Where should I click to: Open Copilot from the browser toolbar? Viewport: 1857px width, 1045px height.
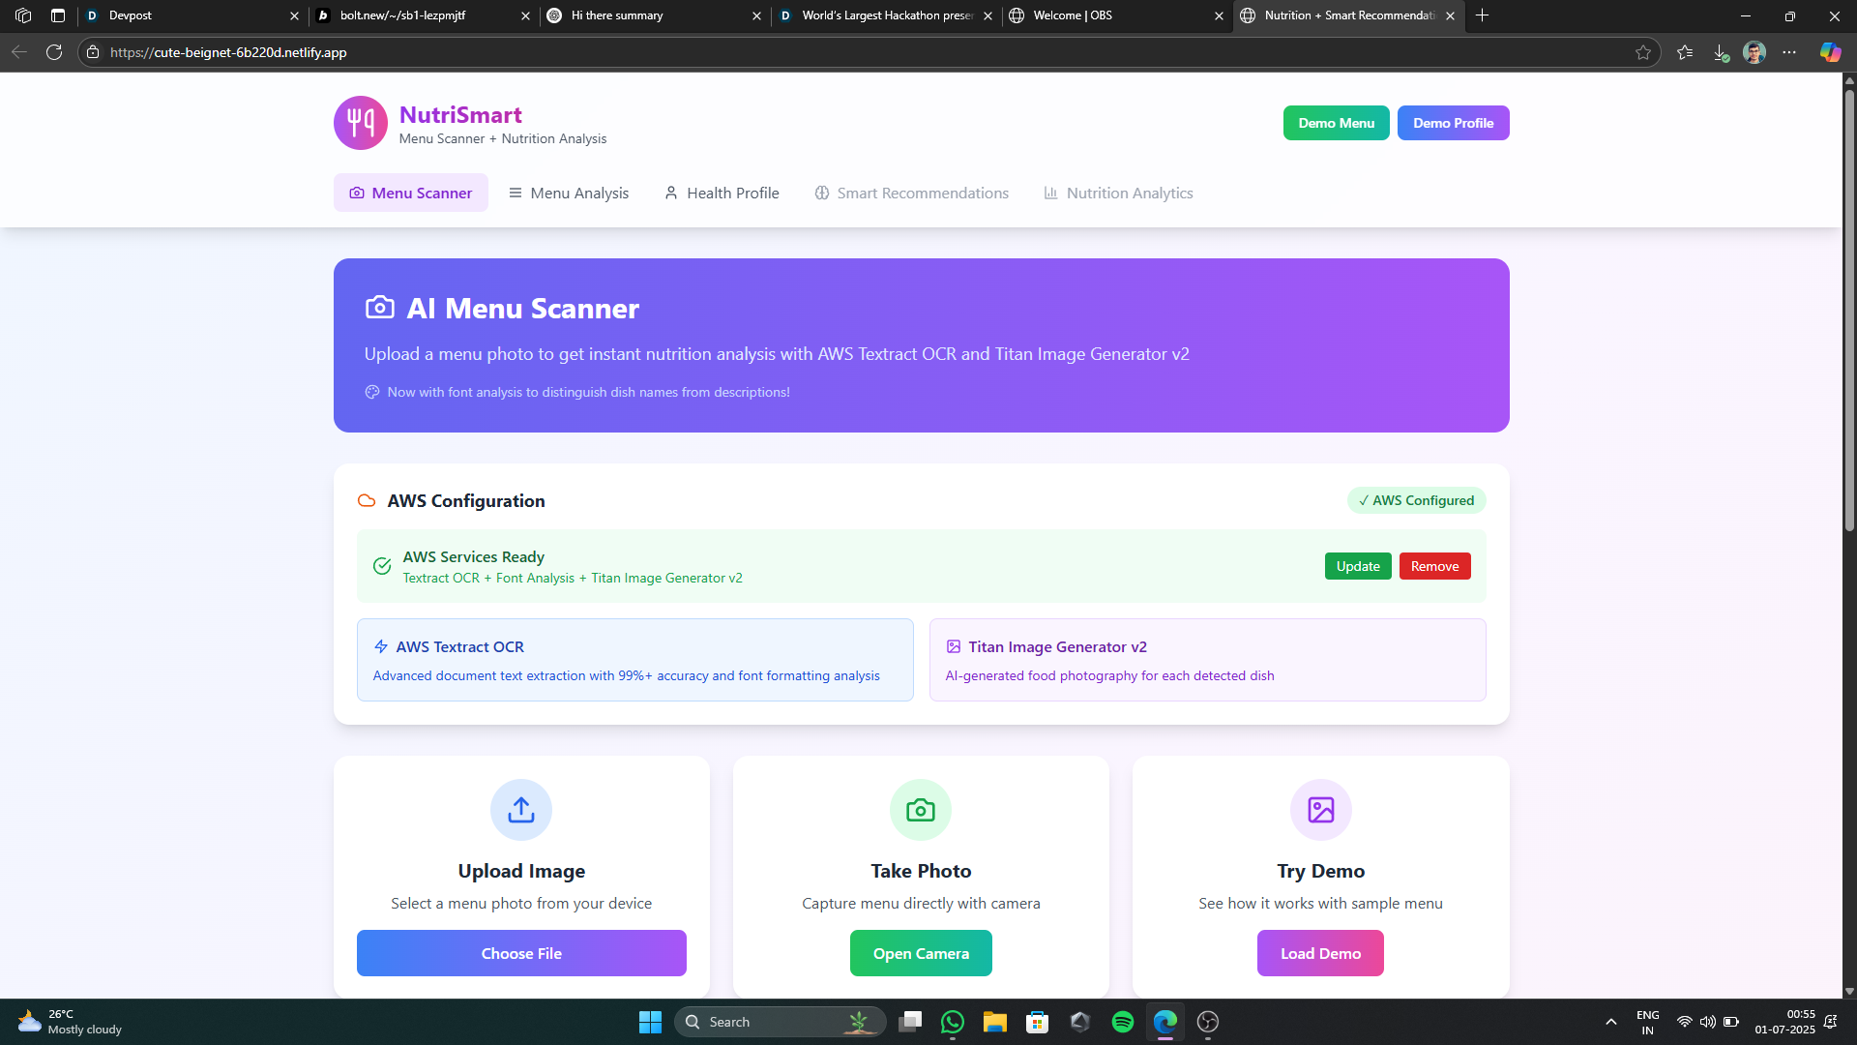click(1830, 52)
